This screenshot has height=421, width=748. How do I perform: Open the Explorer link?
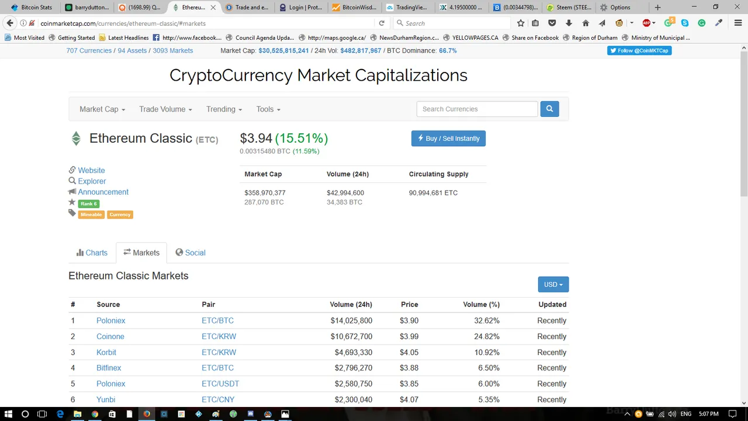point(92,181)
